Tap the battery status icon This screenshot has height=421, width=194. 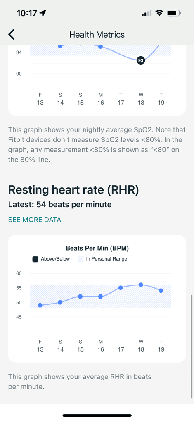point(174,13)
